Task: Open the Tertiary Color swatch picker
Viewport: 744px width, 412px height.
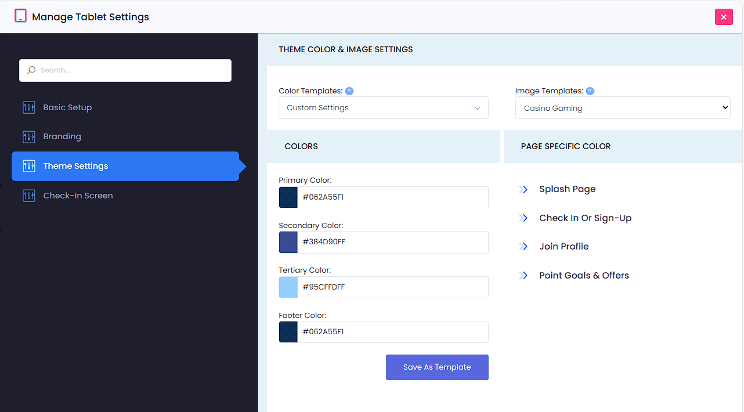Action: point(288,287)
